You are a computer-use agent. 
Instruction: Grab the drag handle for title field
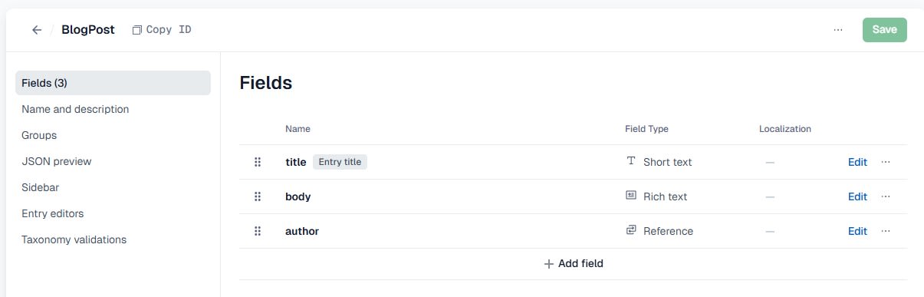258,162
